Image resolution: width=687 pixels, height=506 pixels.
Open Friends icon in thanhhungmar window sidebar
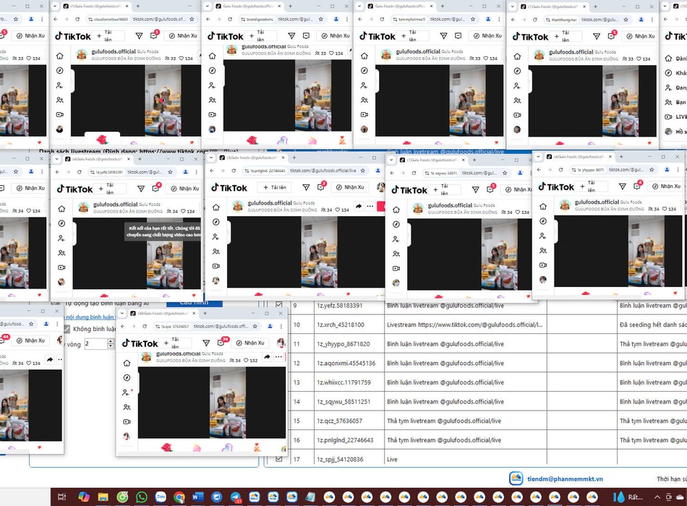517,100
